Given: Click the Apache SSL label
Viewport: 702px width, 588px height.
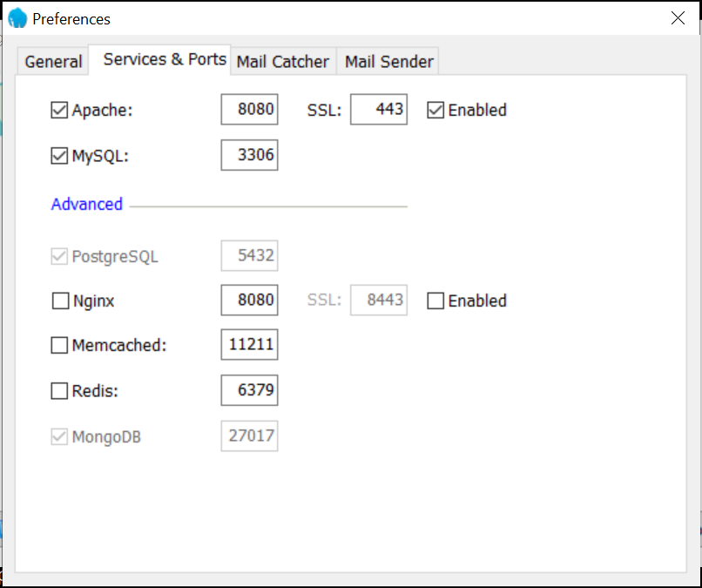Looking at the screenshot, I should pyautogui.click(x=324, y=110).
